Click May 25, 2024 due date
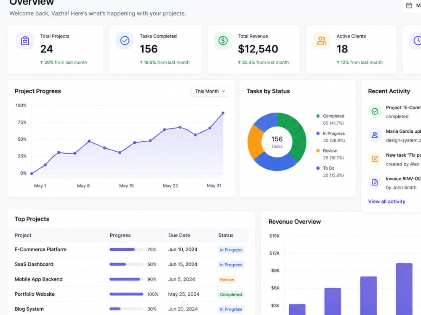Viewport: 421px width, 315px height. coord(184,294)
